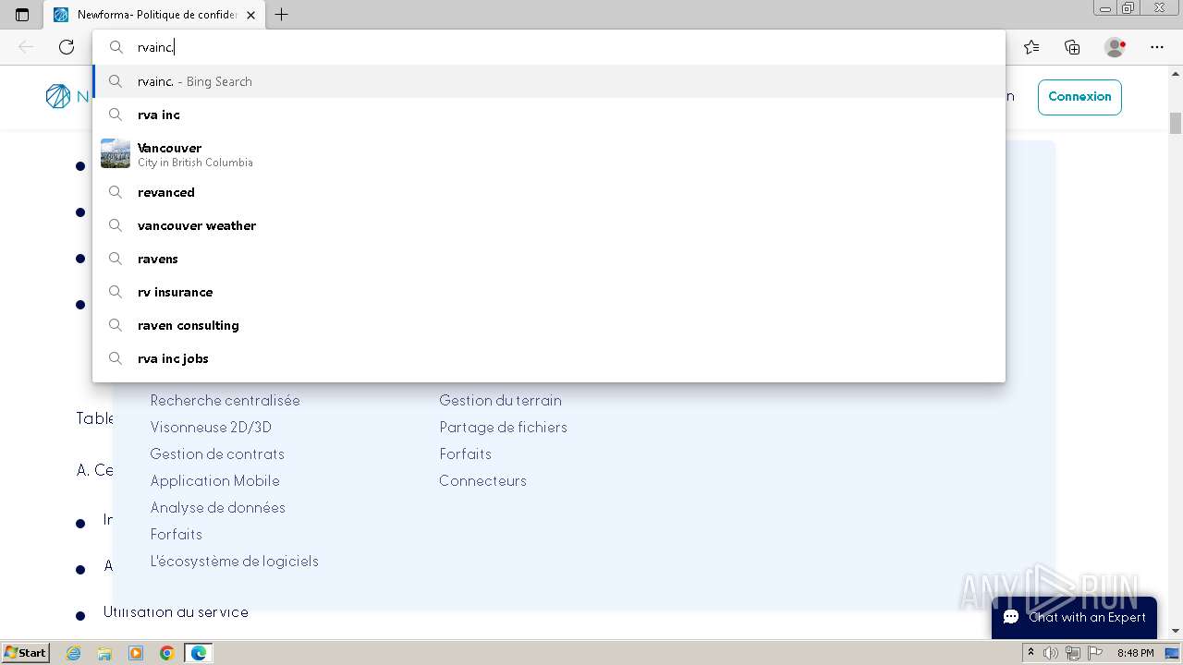This screenshot has width=1183, height=665.
Task: Click the Newforma logo icon
Action: pyautogui.click(x=57, y=96)
